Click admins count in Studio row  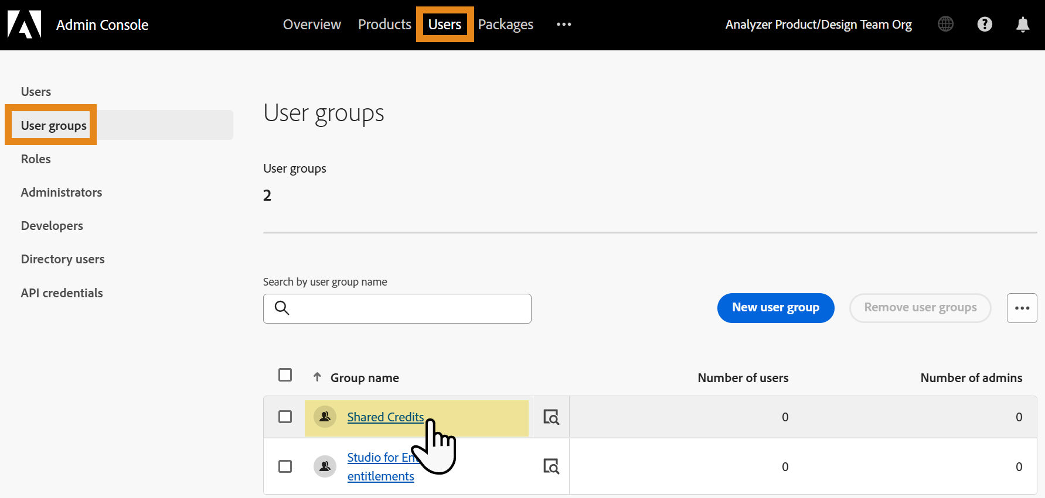coord(1019,466)
